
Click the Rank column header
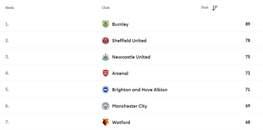[9, 8]
